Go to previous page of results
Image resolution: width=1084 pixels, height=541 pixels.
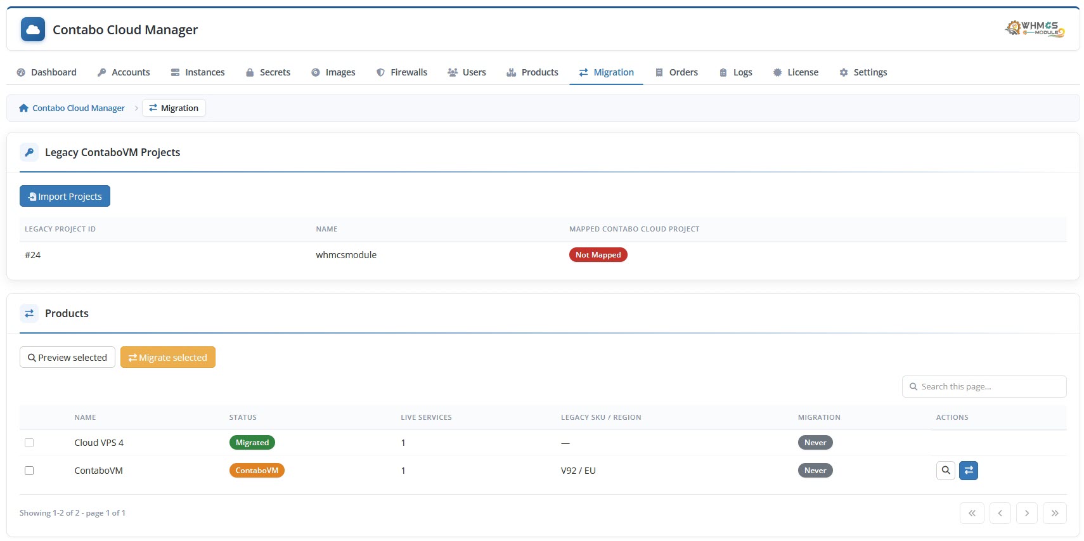pyautogui.click(x=1000, y=513)
